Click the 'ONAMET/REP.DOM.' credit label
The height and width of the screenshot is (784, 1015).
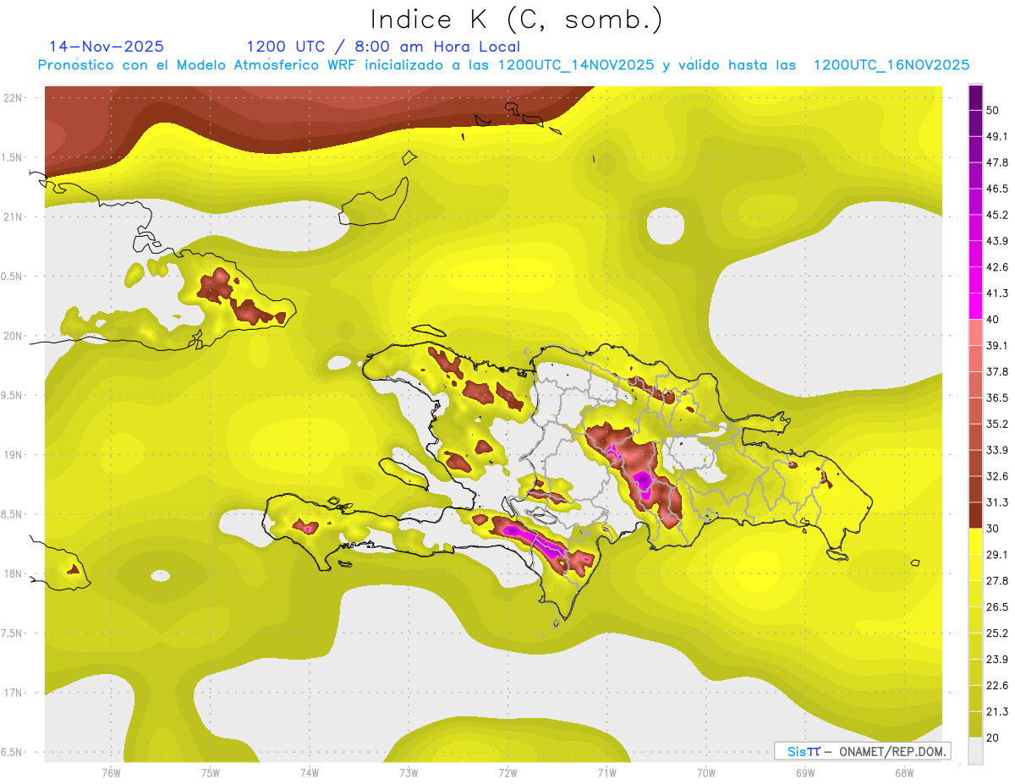891,751
